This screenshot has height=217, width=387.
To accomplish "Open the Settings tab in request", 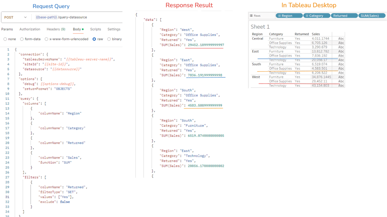I will 114,29.
